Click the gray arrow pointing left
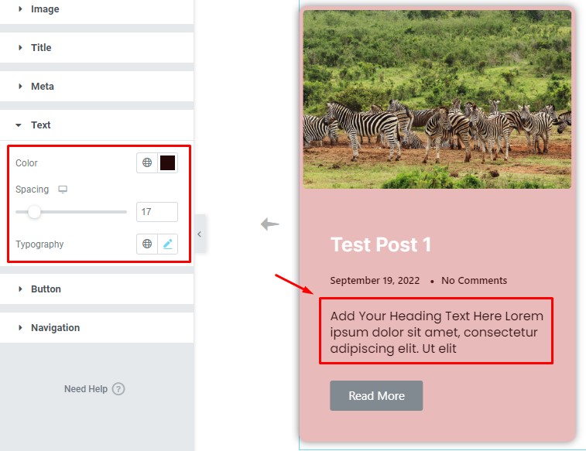The height and width of the screenshot is (451, 586). pyautogui.click(x=270, y=224)
